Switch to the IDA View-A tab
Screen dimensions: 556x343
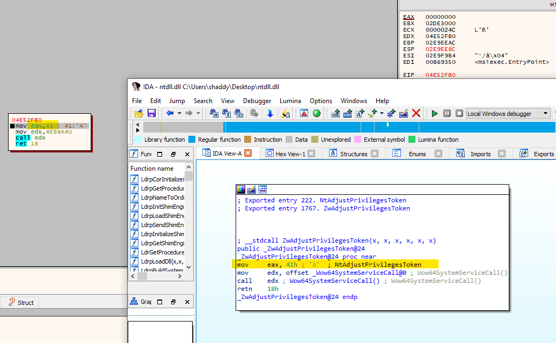pos(226,154)
